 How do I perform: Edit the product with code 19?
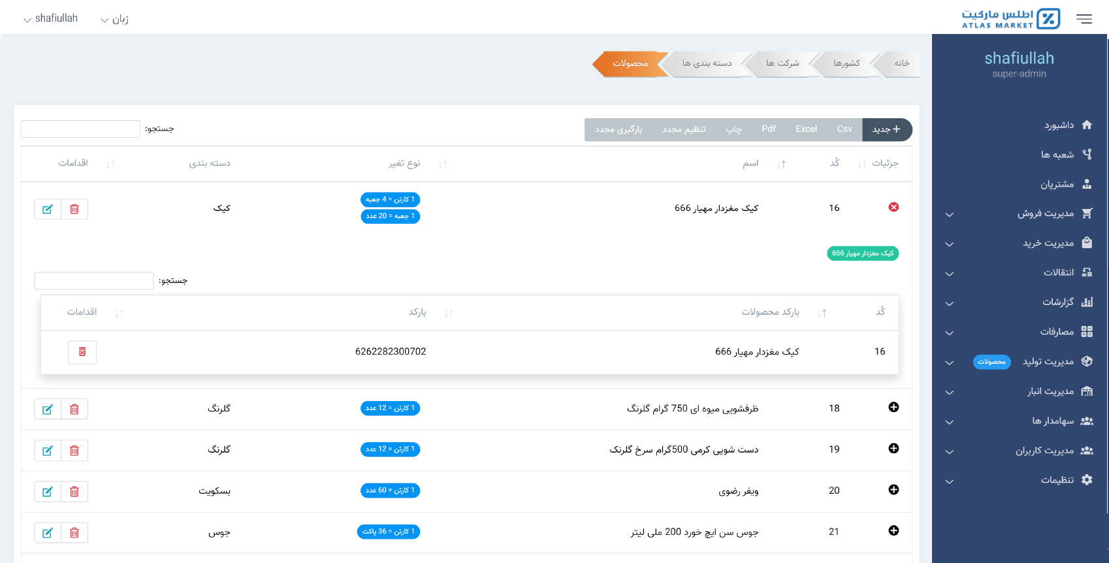pos(48,451)
